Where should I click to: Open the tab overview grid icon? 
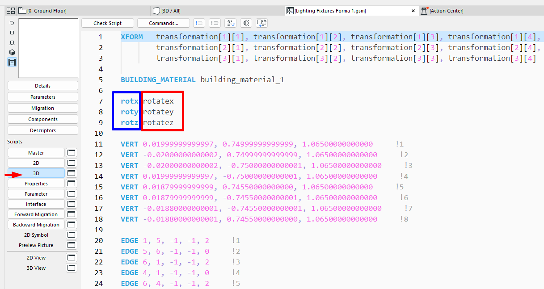(x=10, y=11)
